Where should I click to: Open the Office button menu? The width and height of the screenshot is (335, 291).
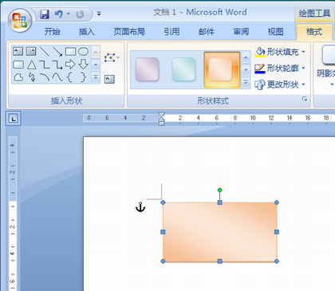pos(20,21)
